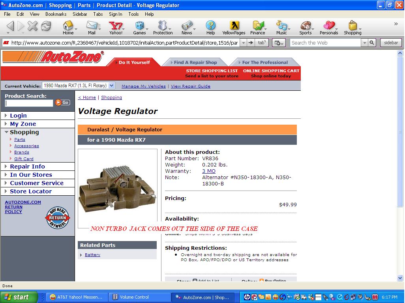This screenshot has width=405, height=303.
Task: Click the YellowPages toolbar icon
Action: (x=234, y=28)
